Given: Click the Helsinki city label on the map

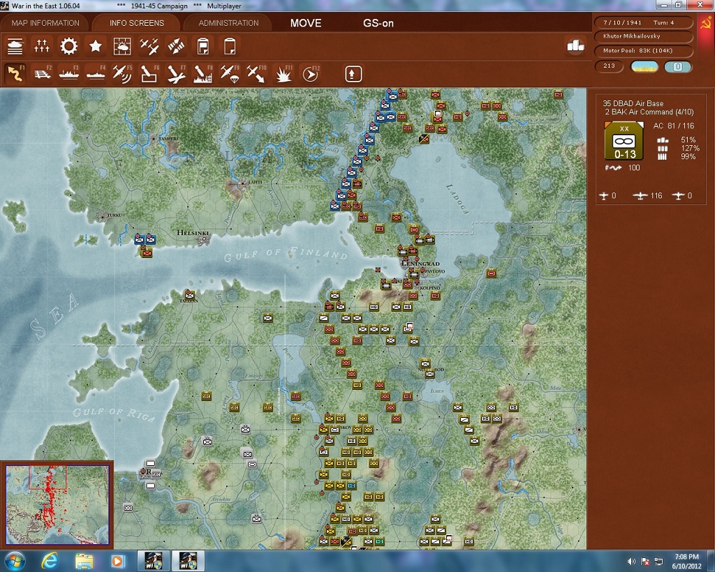Looking at the screenshot, I should point(193,233).
